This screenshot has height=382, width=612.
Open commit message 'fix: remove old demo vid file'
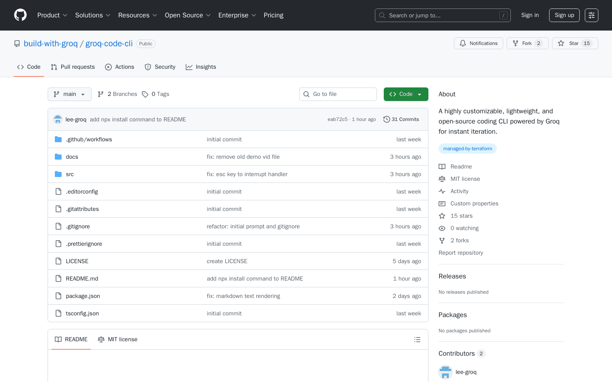(x=243, y=157)
